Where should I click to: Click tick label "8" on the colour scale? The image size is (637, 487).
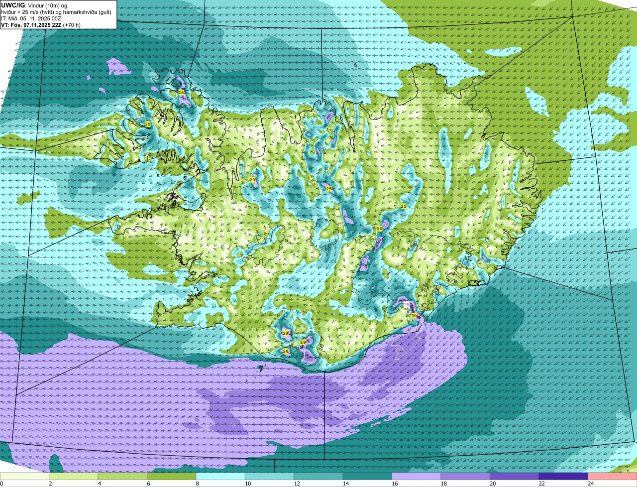pos(197,483)
